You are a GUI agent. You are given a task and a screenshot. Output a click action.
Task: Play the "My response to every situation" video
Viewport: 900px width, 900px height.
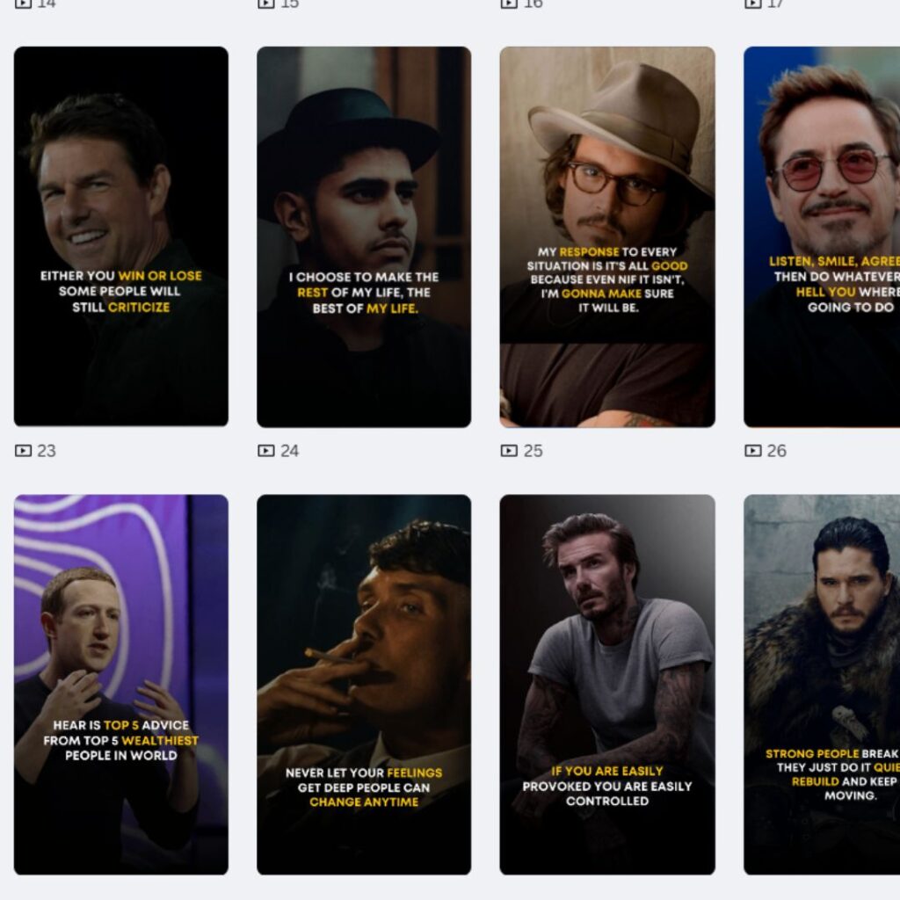click(x=607, y=236)
